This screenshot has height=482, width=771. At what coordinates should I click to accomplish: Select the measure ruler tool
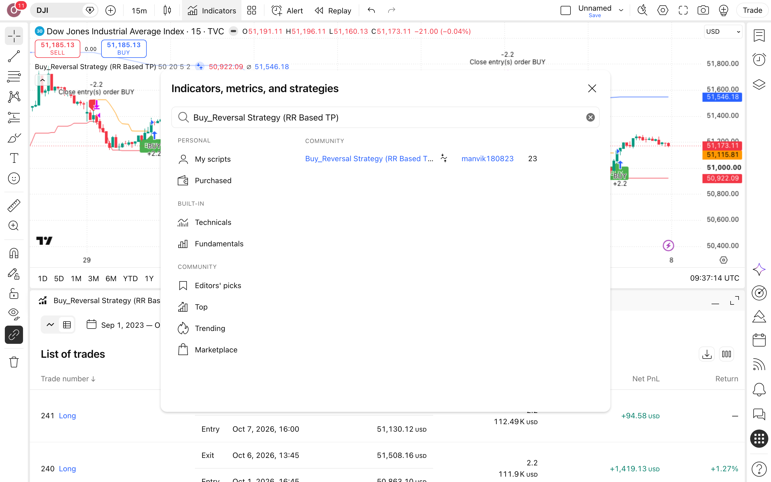tap(14, 205)
